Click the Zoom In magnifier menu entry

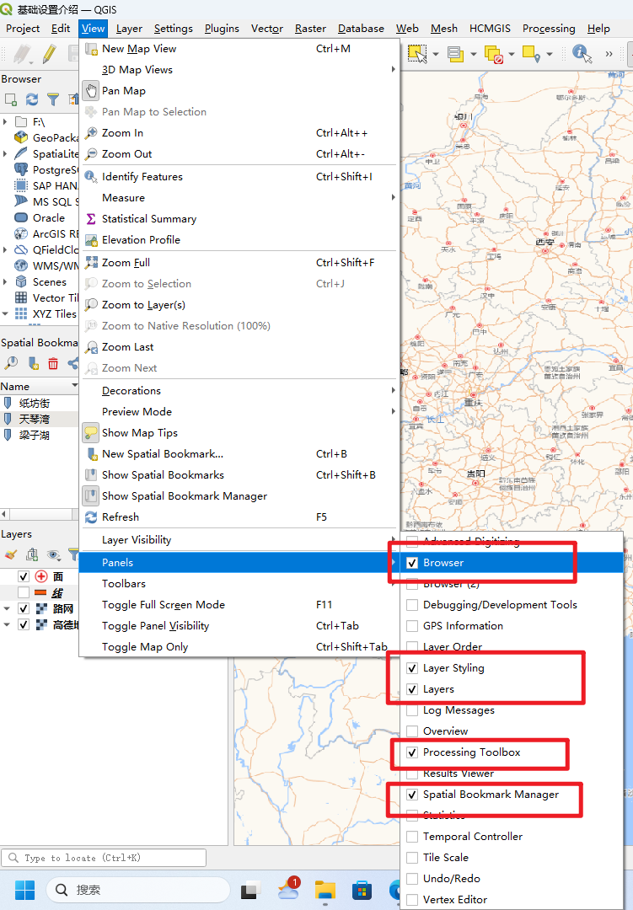tap(239, 133)
